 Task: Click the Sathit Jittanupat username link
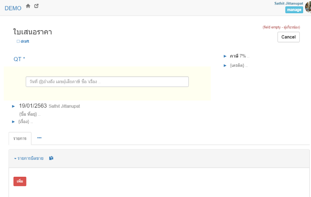point(288,3)
